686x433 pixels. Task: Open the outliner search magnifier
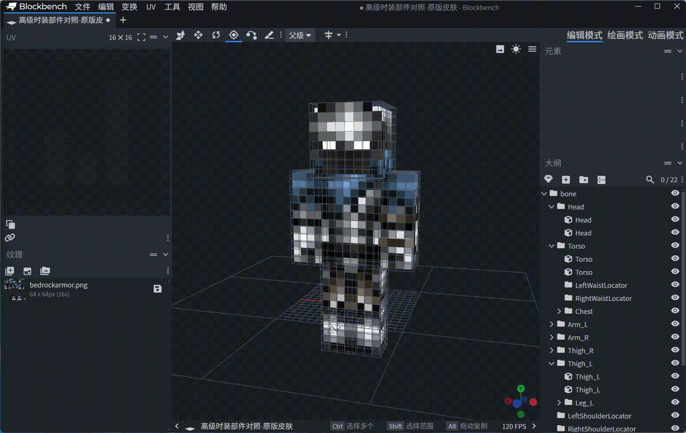click(650, 180)
